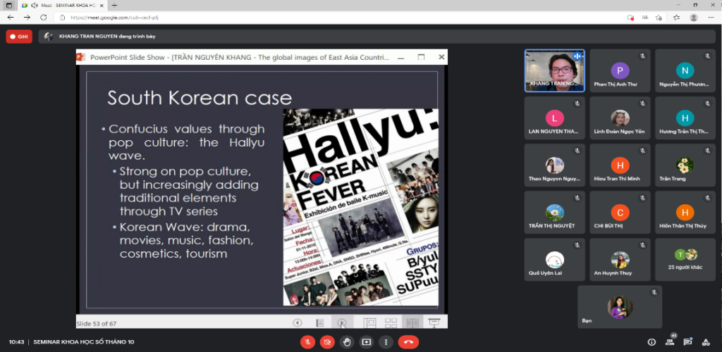
Task: Select Quế Uyên Lai participant tile
Action: click(555, 259)
